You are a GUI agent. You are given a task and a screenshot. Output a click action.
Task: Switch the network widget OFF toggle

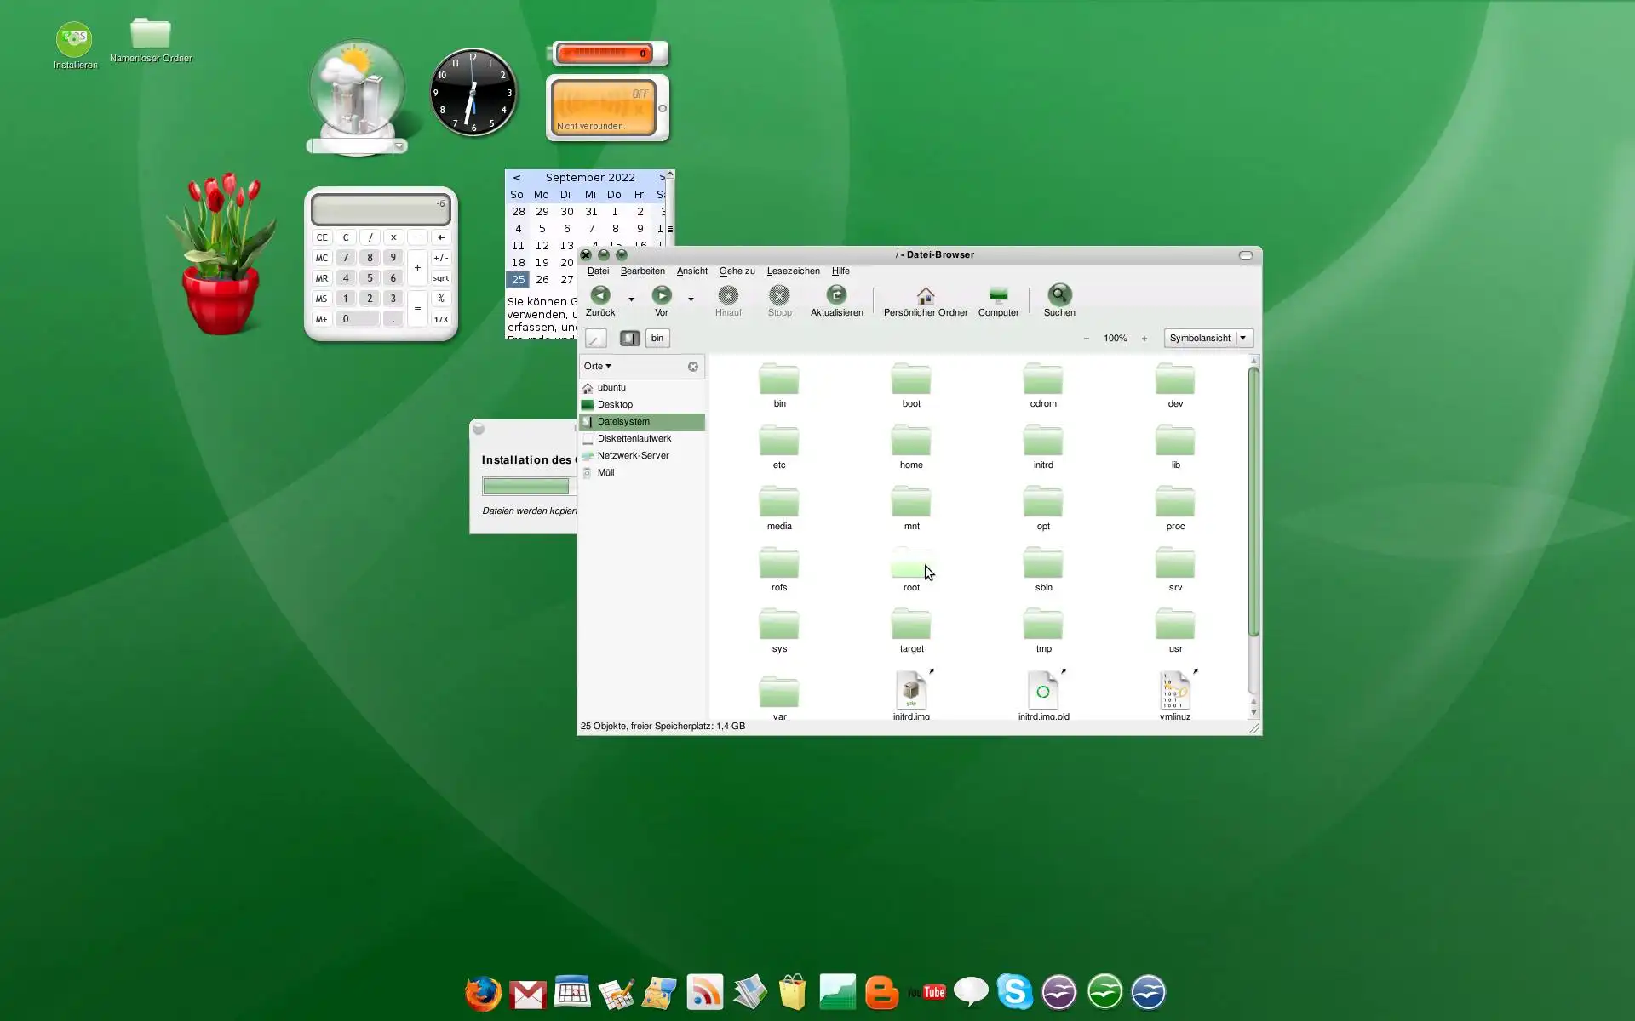tap(640, 94)
